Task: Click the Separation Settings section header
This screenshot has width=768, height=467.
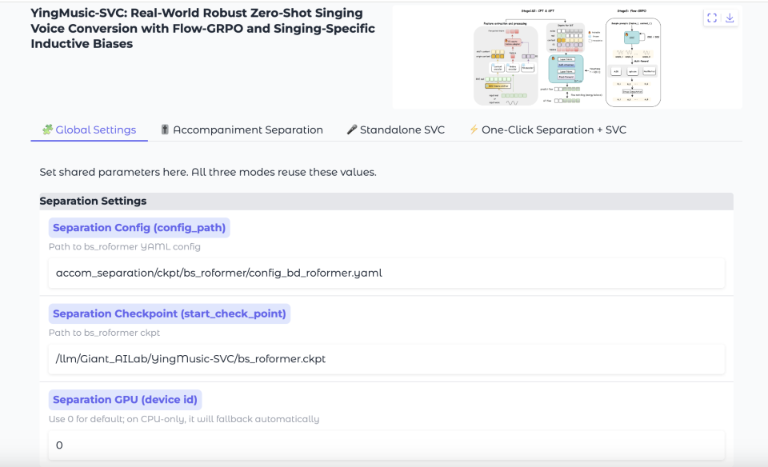Action: pos(94,201)
